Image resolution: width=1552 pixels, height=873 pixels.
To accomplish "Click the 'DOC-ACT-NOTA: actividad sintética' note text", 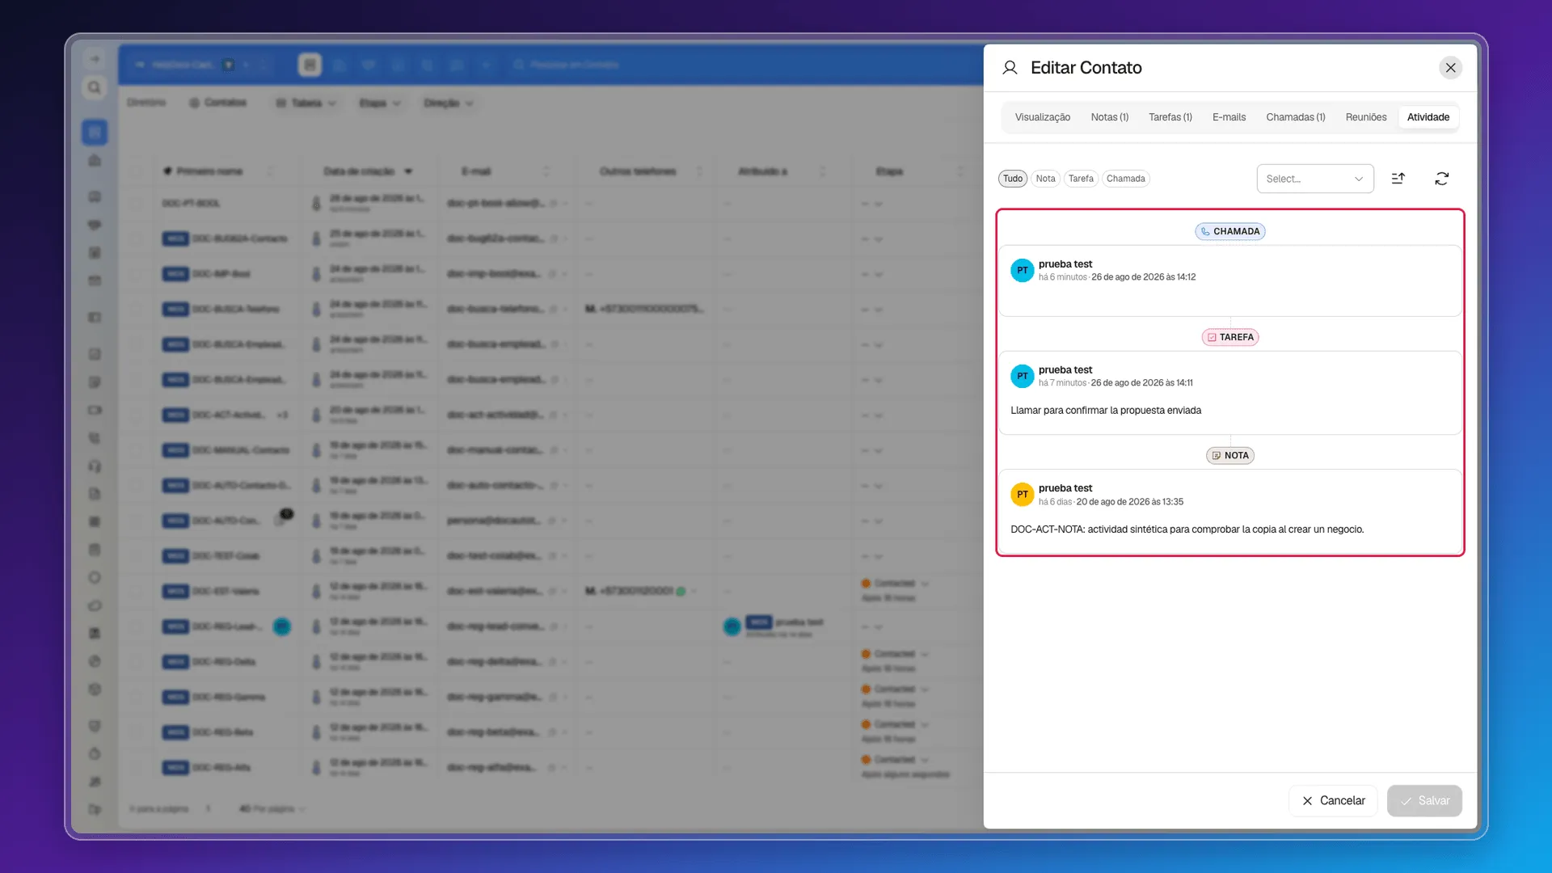I will pyautogui.click(x=1187, y=529).
